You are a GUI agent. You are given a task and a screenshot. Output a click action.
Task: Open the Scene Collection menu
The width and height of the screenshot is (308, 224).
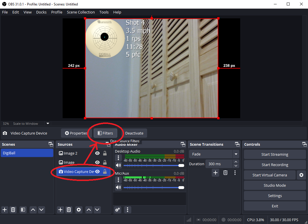point(81,12)
